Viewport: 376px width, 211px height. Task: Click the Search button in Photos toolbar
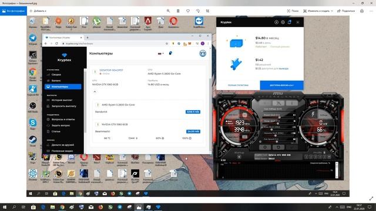[293, 11]
